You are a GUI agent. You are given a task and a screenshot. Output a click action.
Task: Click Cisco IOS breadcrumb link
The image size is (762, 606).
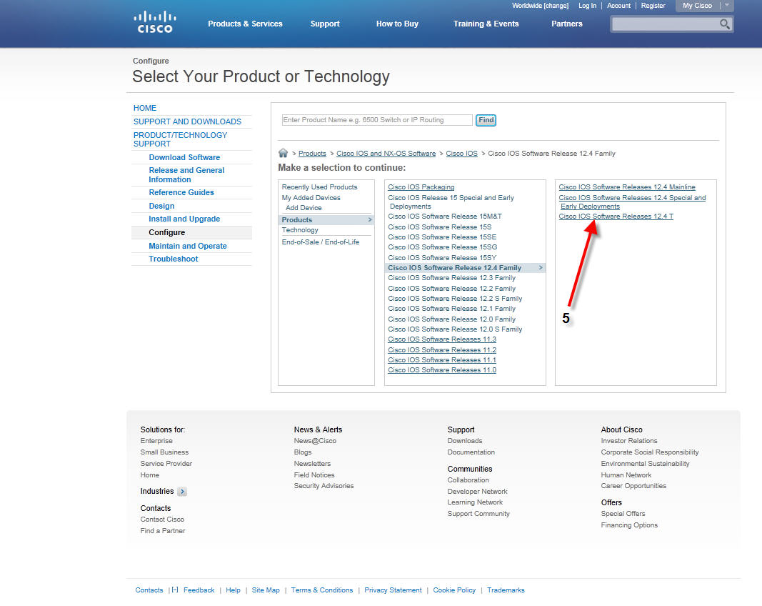[x=461, y=154]
